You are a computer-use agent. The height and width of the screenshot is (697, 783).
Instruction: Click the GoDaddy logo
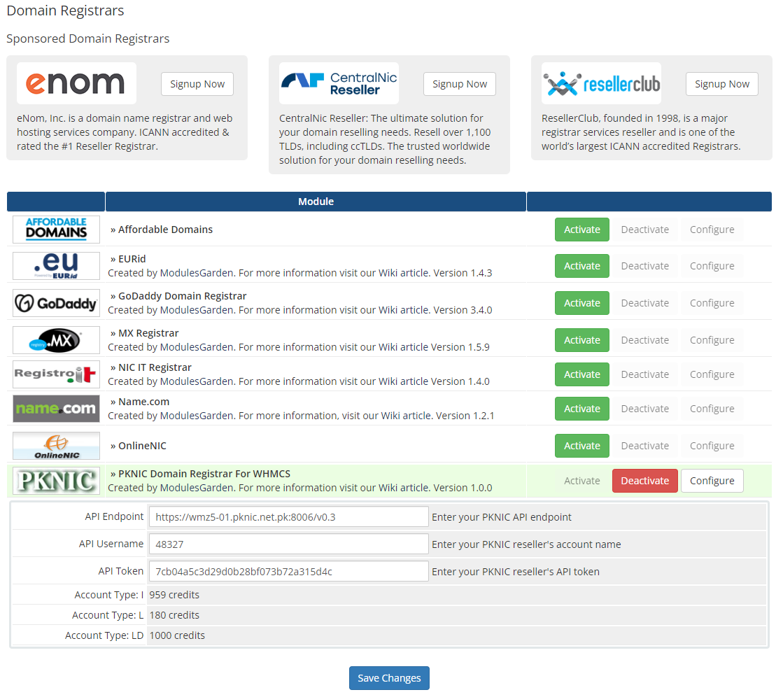57,303
